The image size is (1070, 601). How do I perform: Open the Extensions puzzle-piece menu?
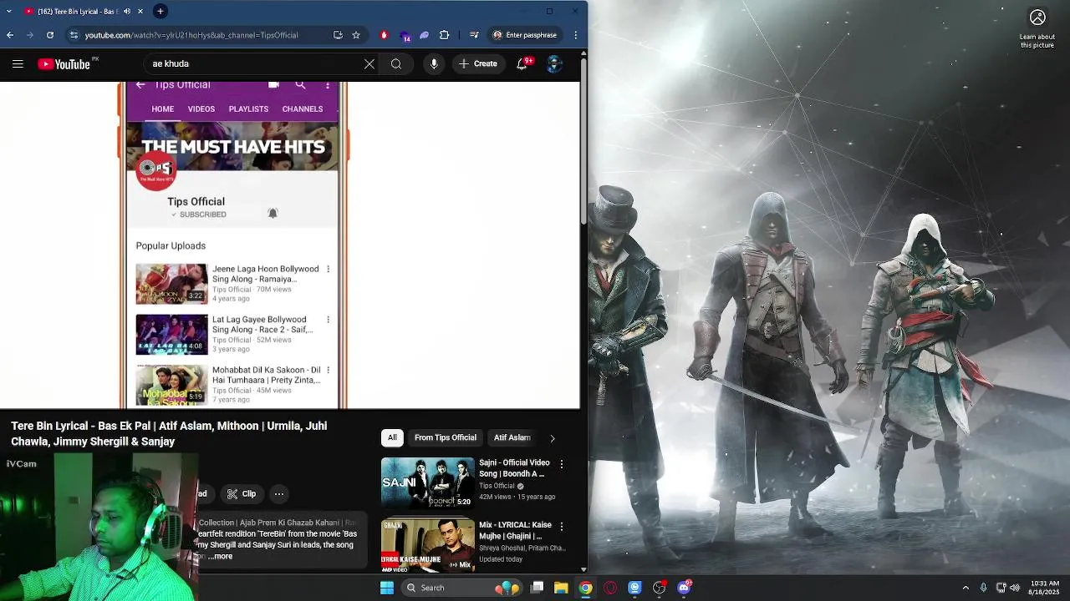[445, 35]
